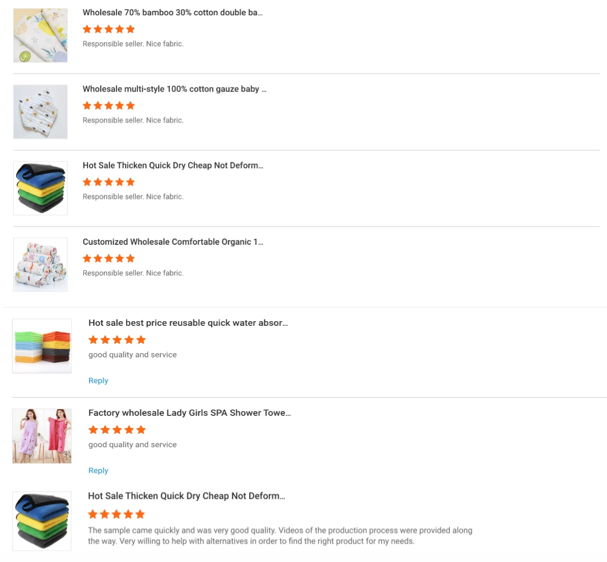
Task: Click the bamboo cotton fabric product thumbnail
Action: [40, 35]
